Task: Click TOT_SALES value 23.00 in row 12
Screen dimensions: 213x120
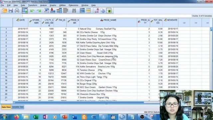Action: [x=156, y=67]
